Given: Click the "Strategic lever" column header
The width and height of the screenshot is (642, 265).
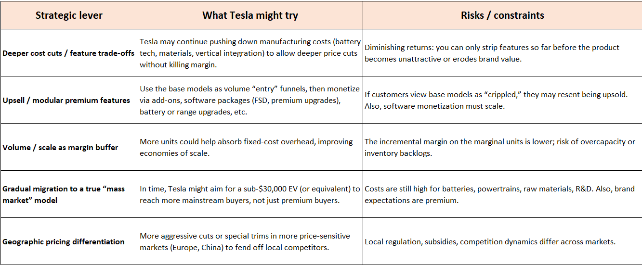Looking at the screenshot, I should click(69, 15).
